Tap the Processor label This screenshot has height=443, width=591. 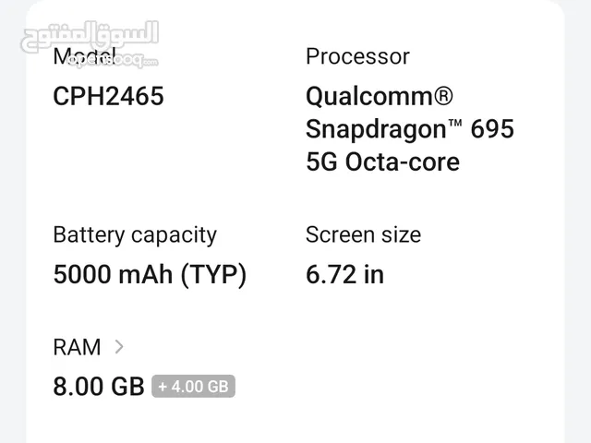point(357,56)
